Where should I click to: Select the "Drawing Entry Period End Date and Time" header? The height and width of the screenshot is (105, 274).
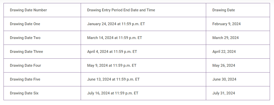coord(121,10)
